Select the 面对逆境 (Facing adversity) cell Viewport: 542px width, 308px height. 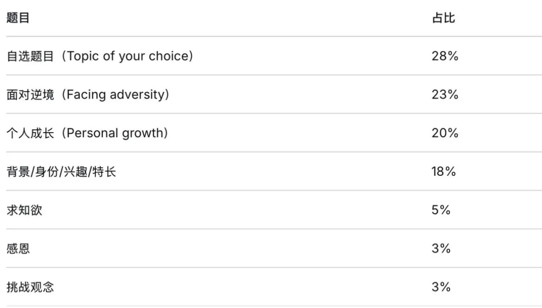[88, 95]
